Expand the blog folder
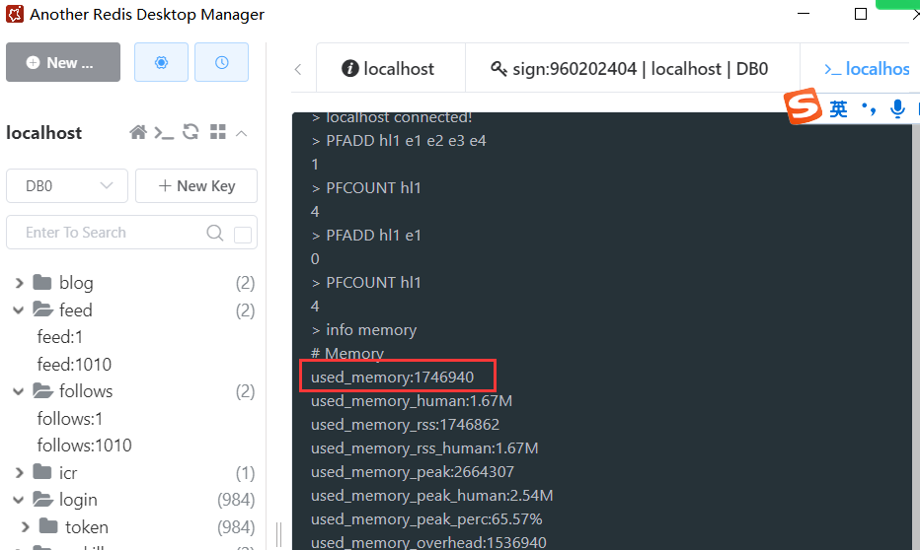920x550 pixels. click(19, 283)
